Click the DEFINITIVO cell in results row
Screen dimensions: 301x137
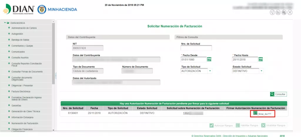click(147, 113)
